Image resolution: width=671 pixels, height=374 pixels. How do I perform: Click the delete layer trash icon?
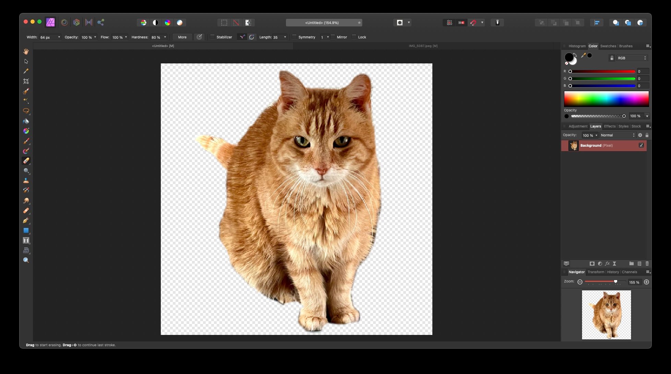point(647,264)
